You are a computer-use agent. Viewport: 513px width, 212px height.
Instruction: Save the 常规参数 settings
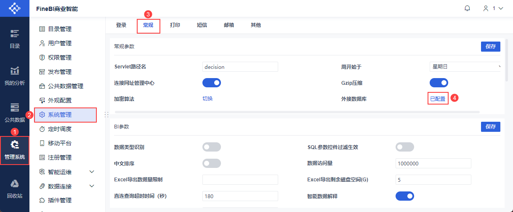pos(490,47)
